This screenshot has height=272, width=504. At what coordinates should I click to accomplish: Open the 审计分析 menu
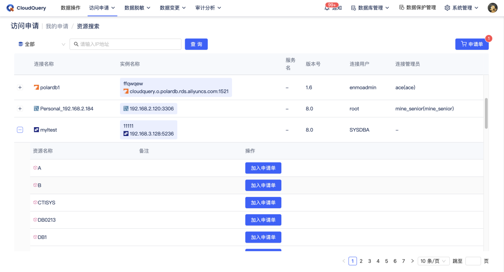(208, 8)
